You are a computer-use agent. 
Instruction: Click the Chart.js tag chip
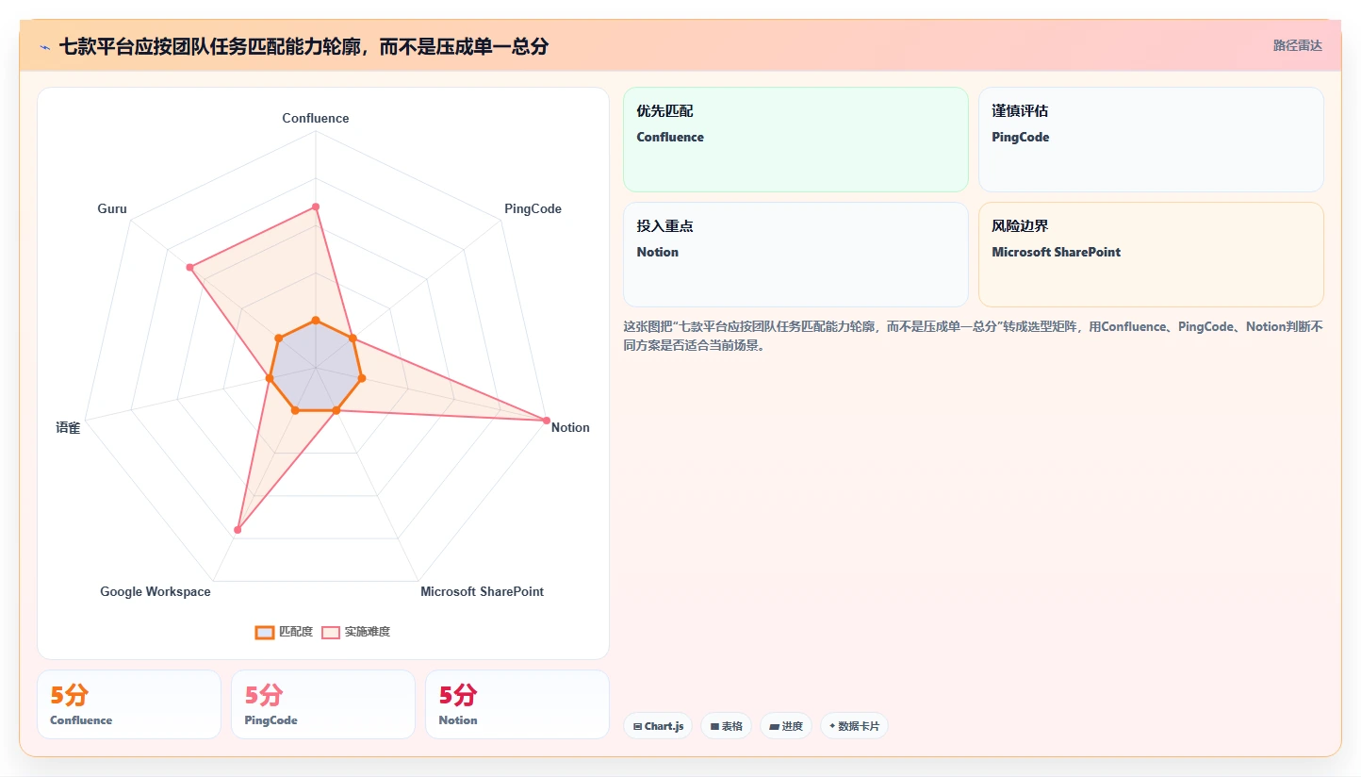click(x=658, y=726)
